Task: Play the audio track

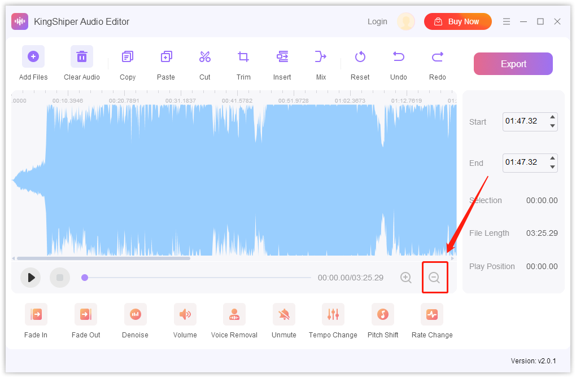Action: click(x=30, y=278)
